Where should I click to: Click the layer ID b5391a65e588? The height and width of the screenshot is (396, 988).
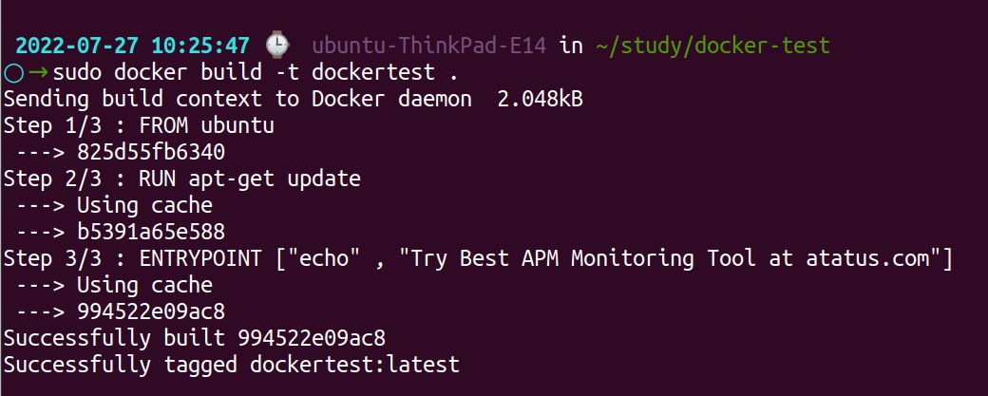coord(151,232)
